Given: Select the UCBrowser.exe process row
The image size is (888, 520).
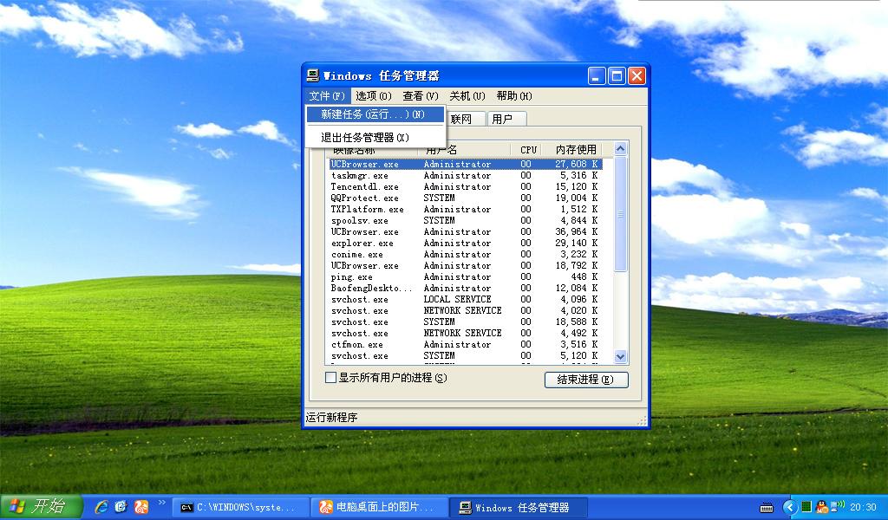Looking at the screenshot, I should pos(408,164).
